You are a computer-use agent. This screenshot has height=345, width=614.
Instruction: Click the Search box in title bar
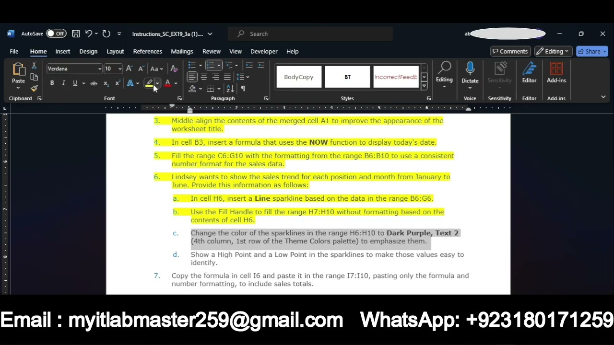tap(311, 34)
